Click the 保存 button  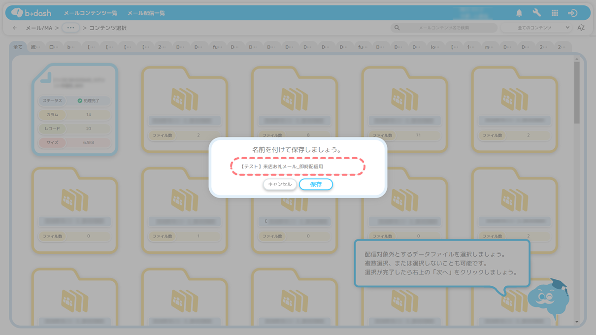316,184
